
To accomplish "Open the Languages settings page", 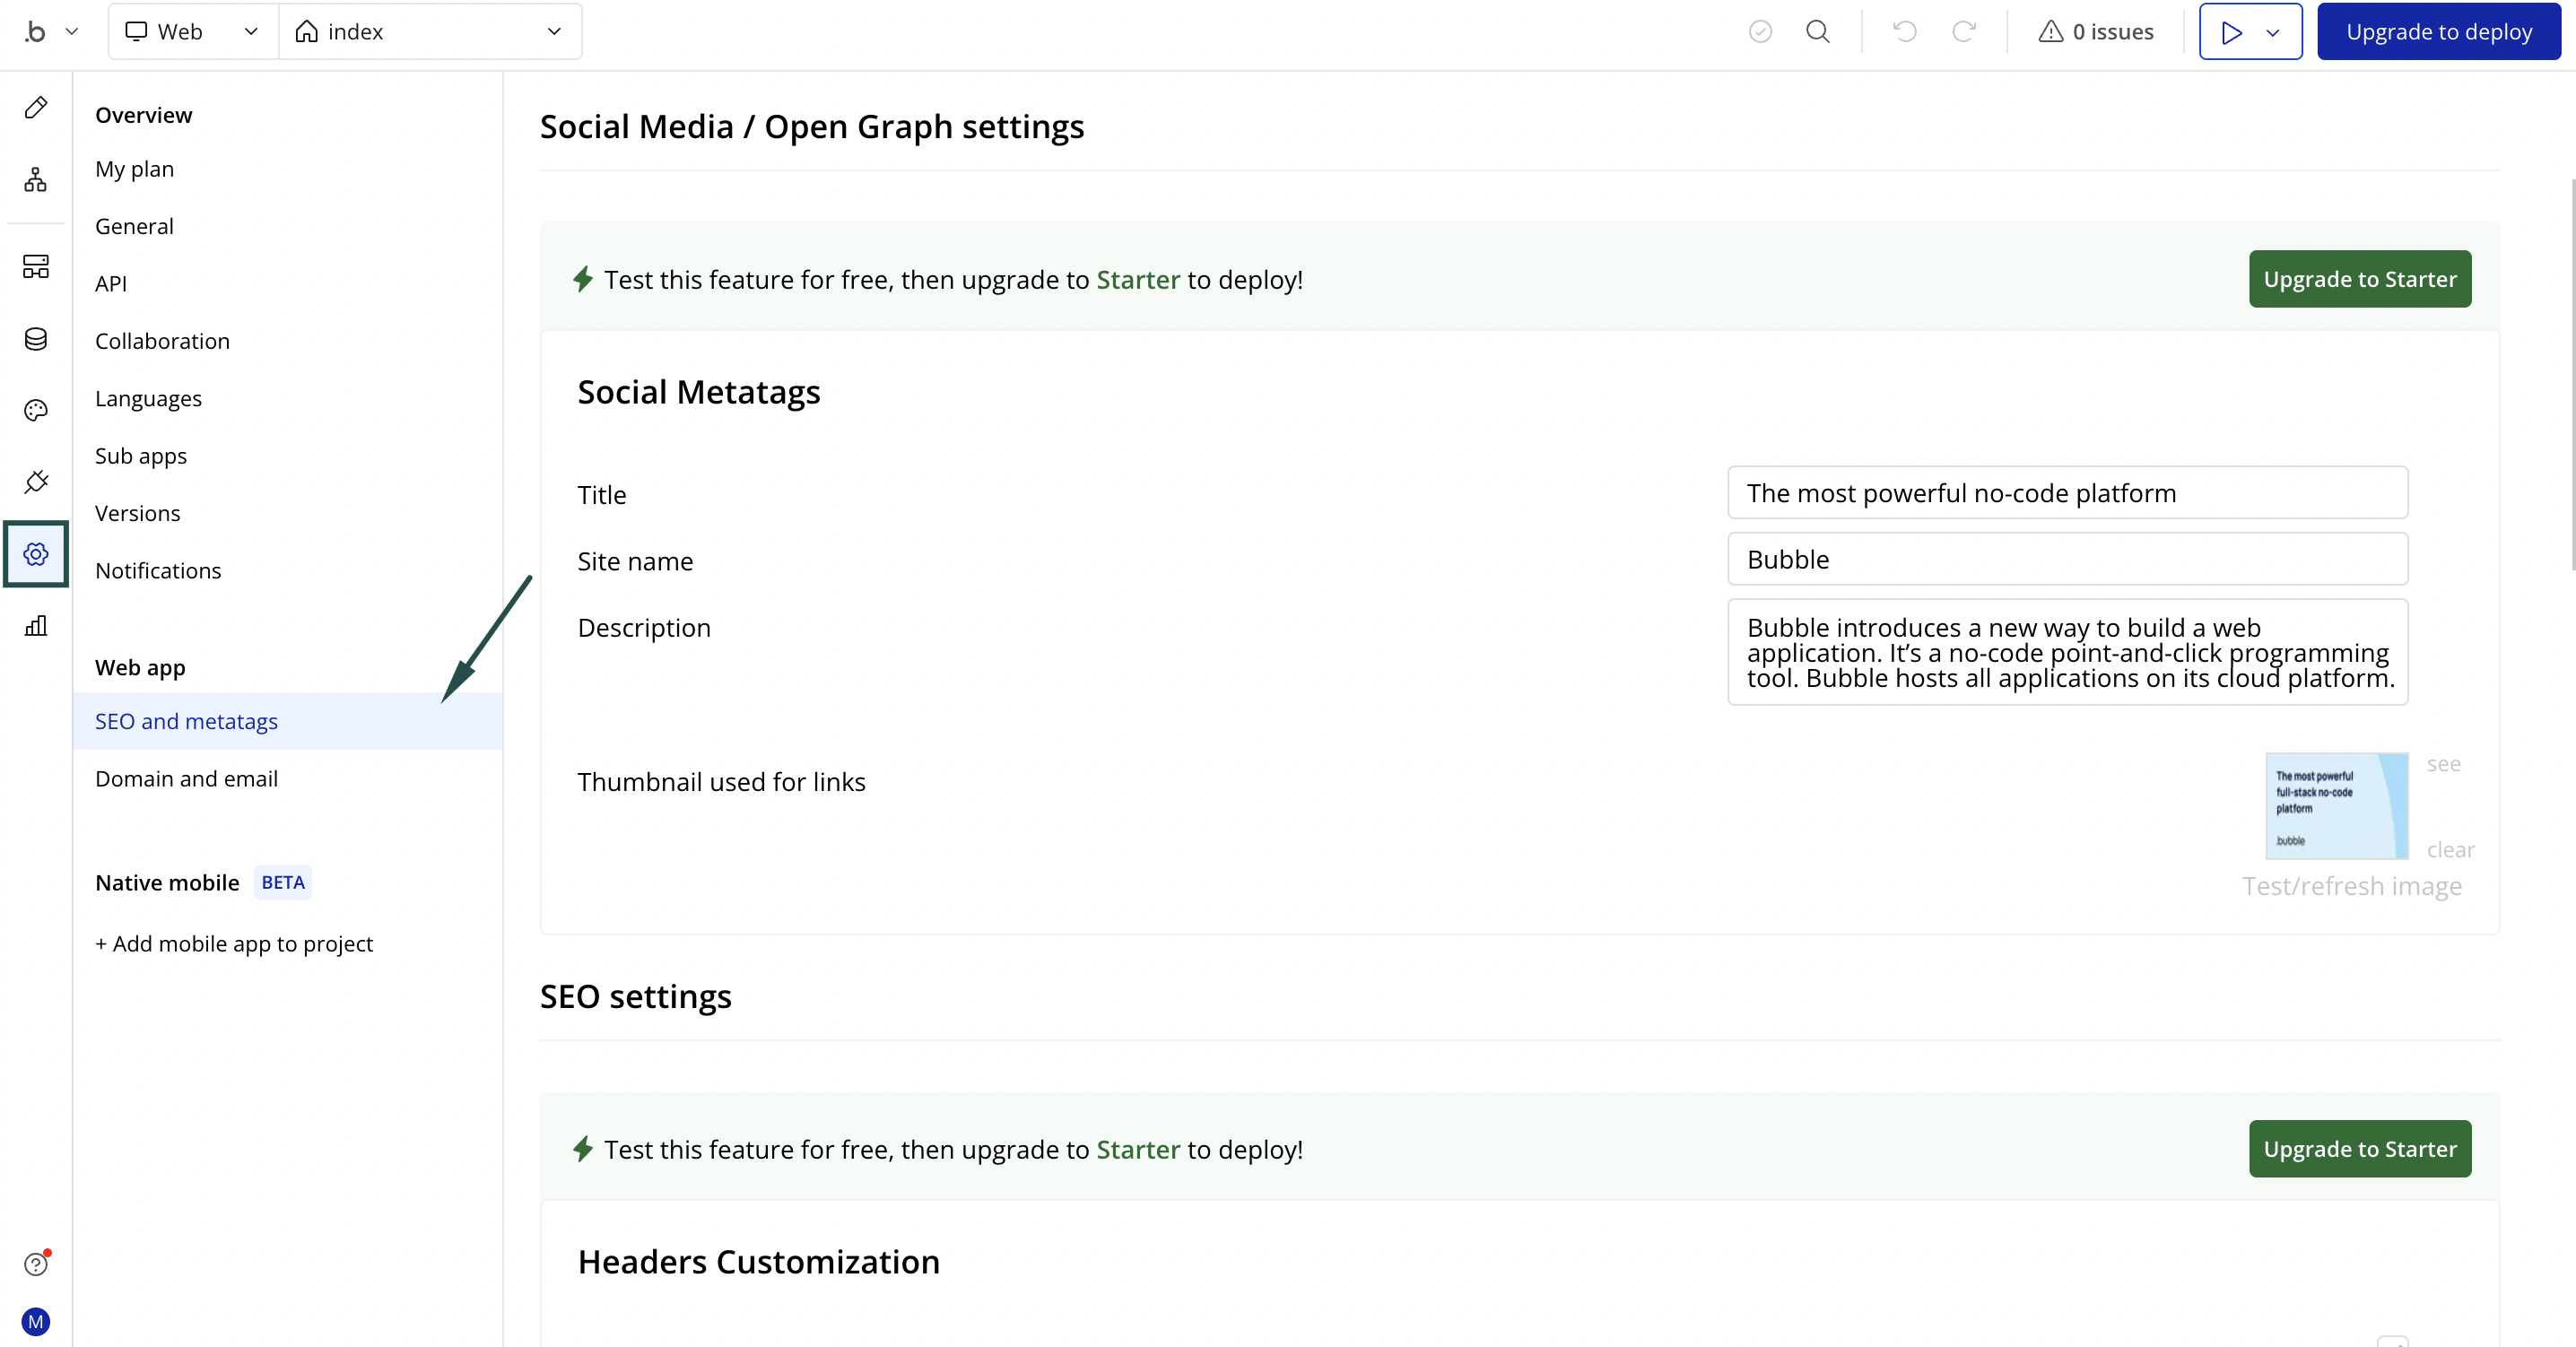I will pyautogui.click(x=148, y=398).
